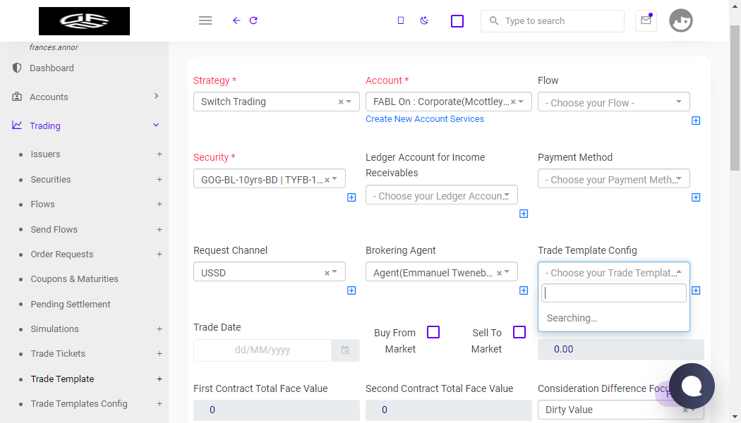Add new Trade Template Config plus icon

tap(696, 290)
